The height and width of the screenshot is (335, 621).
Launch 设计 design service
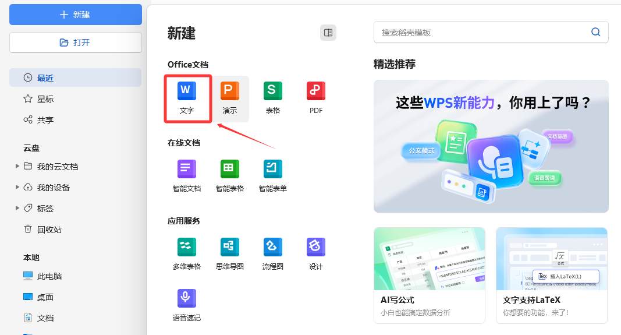pyautogui.click(x=315, y=254)
